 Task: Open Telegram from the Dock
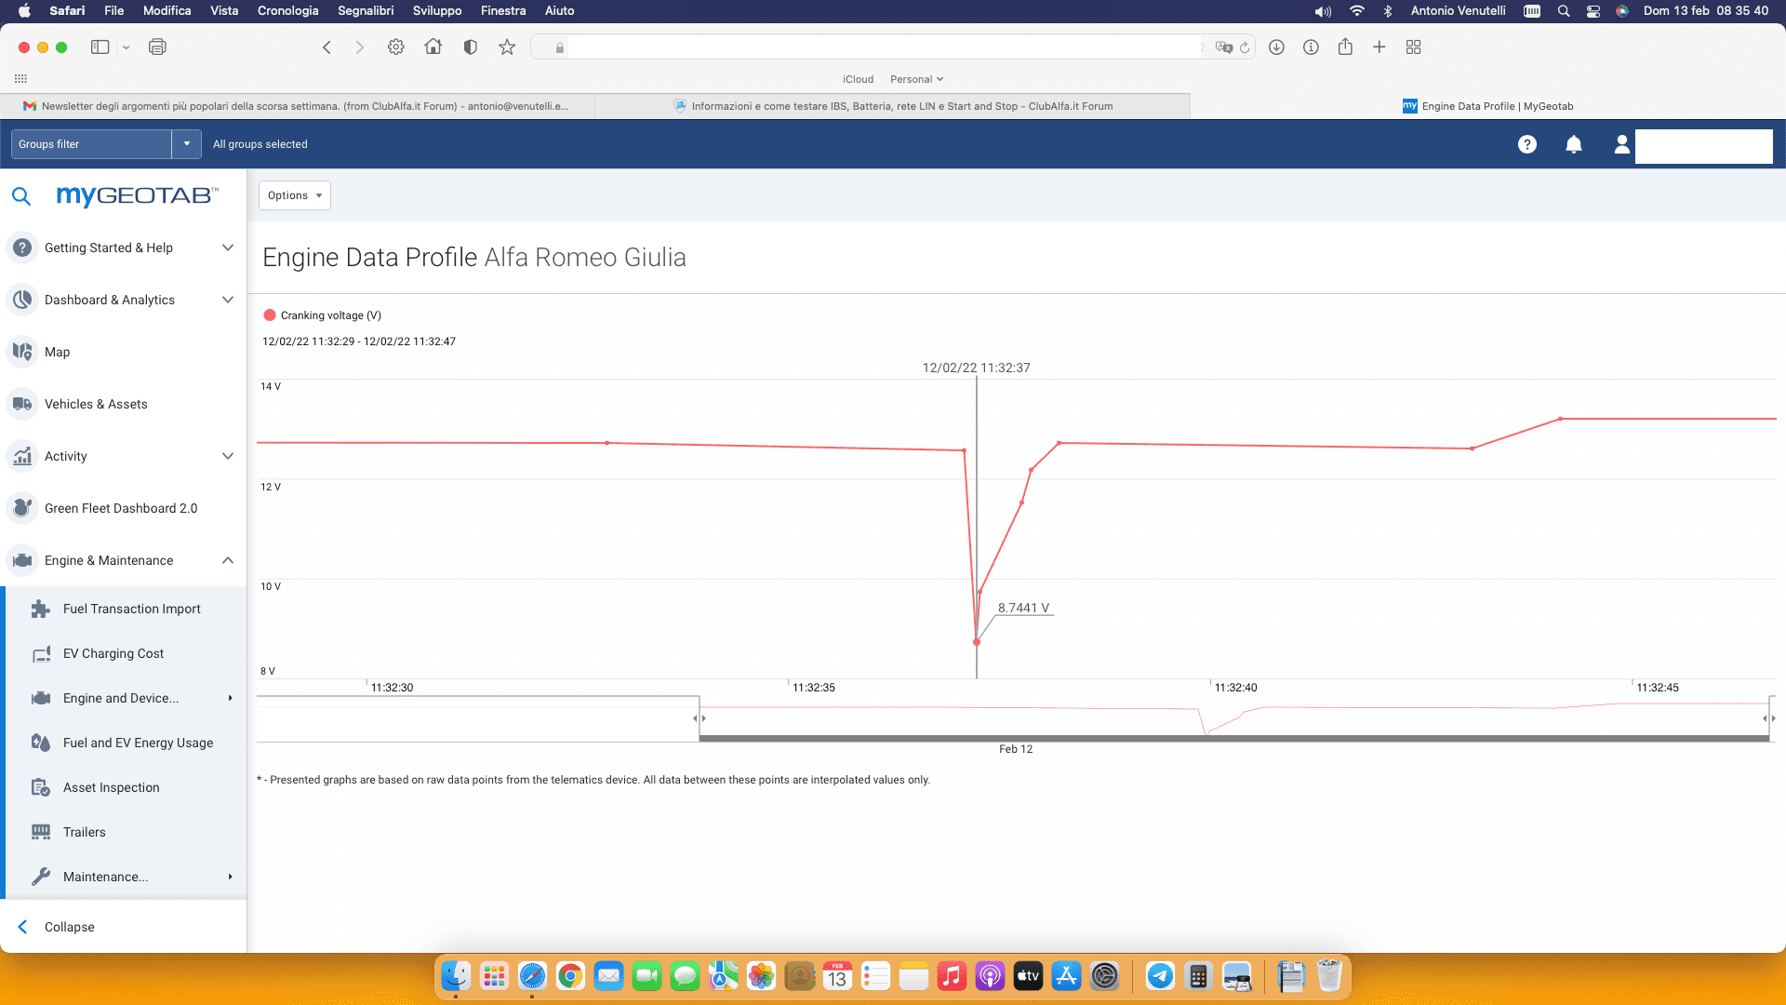click(1160, 976)
